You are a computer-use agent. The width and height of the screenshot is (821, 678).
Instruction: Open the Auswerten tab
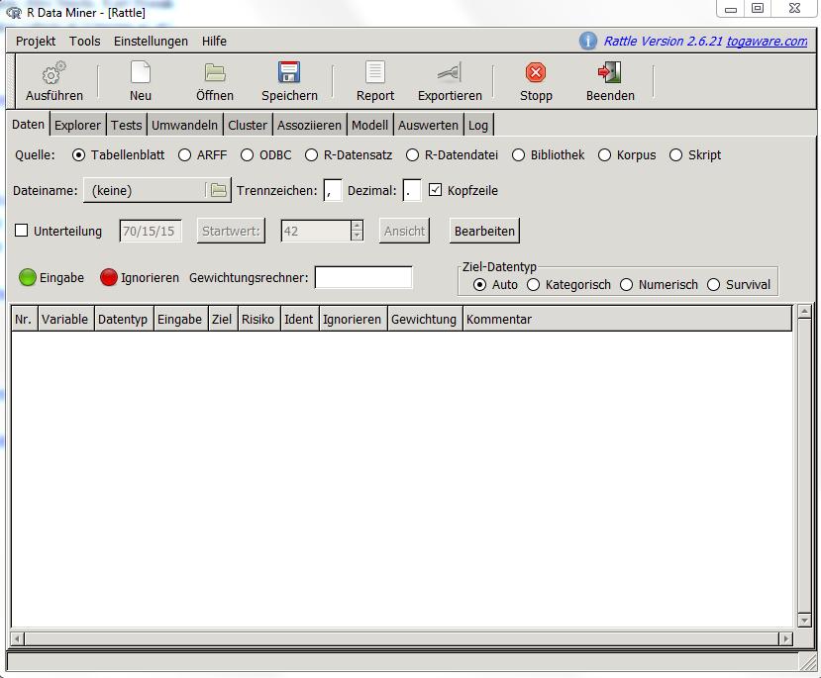pos(428,125)
